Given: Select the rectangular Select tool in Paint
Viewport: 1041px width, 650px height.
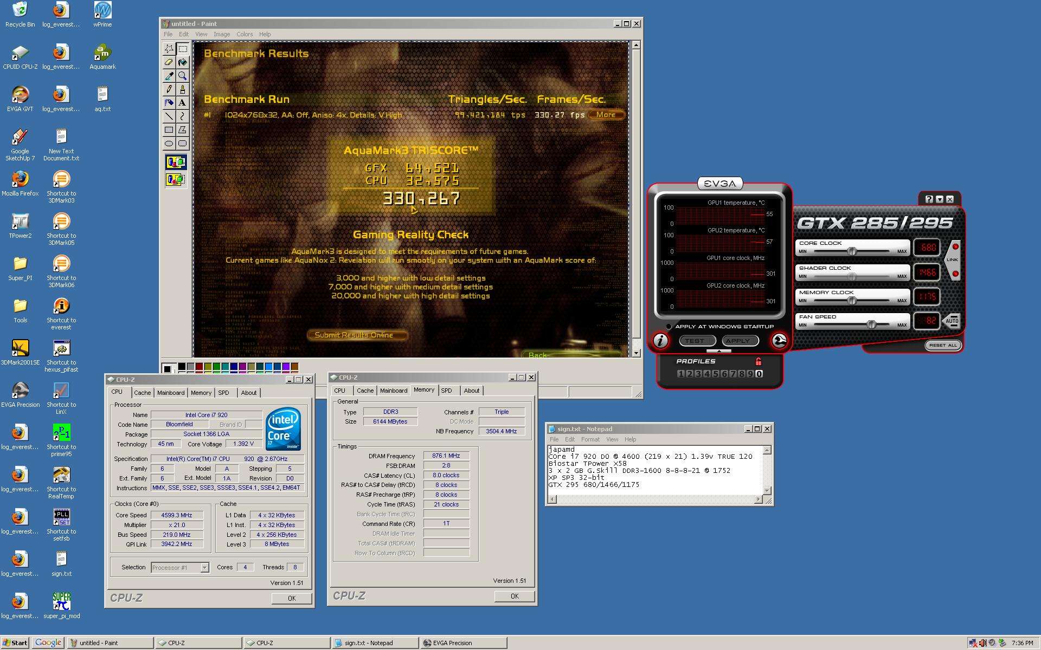Looking at the screenshot, I should pos(183,49).
